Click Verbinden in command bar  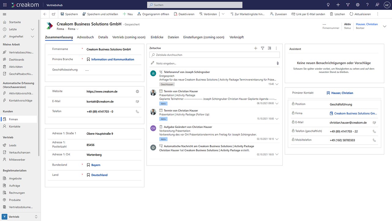(208, 14)
